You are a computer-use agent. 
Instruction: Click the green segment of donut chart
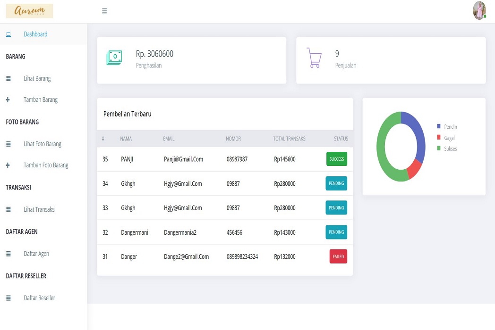coord(382,146)
